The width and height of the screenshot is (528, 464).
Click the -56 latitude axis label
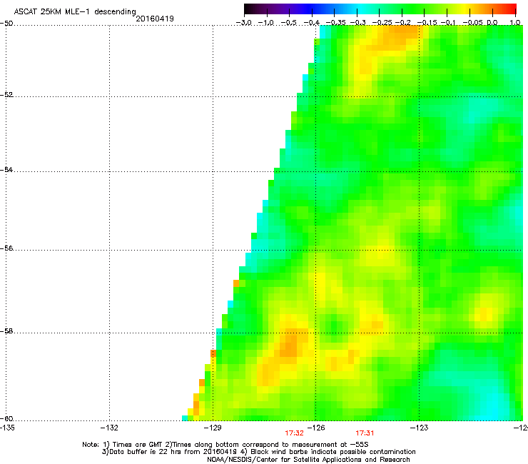[x=6, y=248]
